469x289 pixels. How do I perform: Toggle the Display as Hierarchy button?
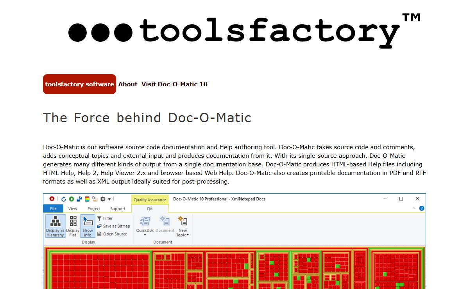(55, 226)
